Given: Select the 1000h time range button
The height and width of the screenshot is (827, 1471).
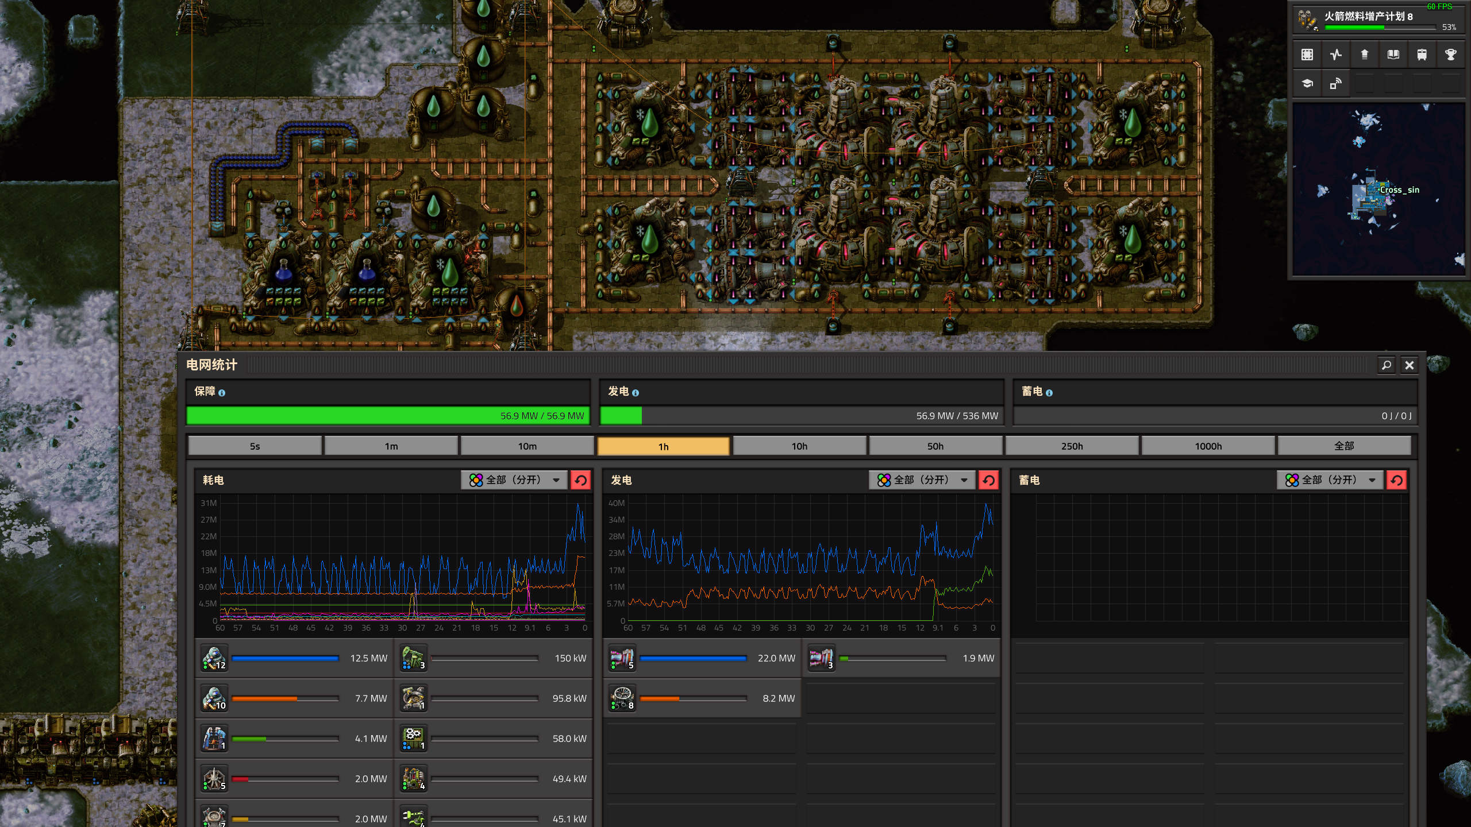Looking at the screenshot, I should (x=1208, y=446).
